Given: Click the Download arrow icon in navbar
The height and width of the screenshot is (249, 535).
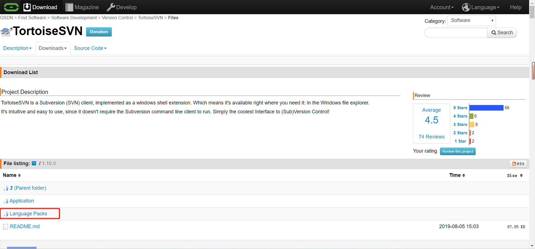Looking at the screenshot, I should click(x=27, y=7).
